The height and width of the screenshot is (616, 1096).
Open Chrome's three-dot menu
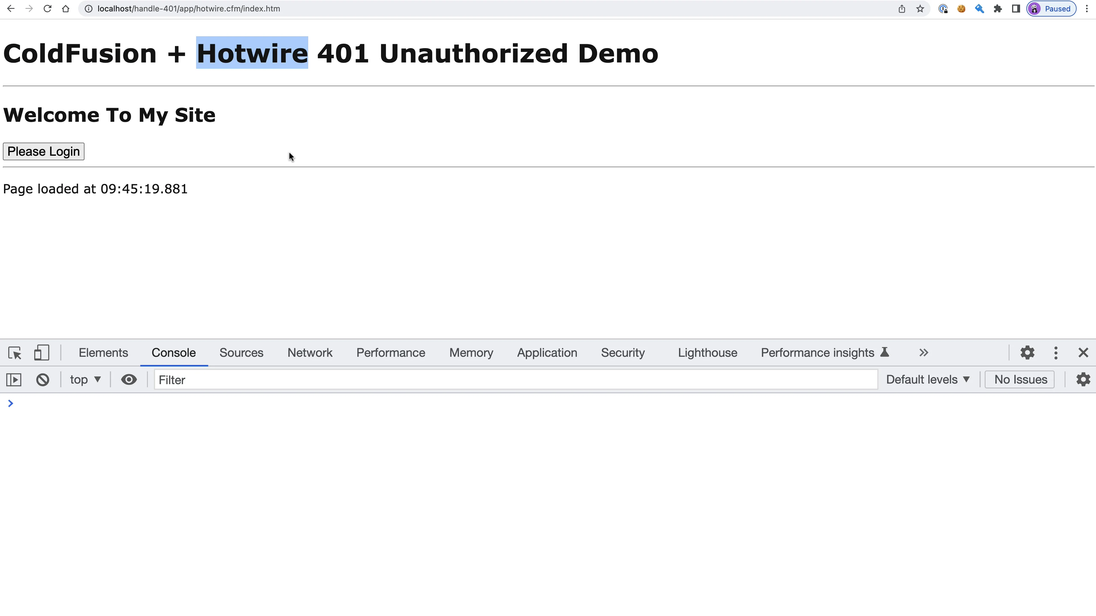[1088, 9]
